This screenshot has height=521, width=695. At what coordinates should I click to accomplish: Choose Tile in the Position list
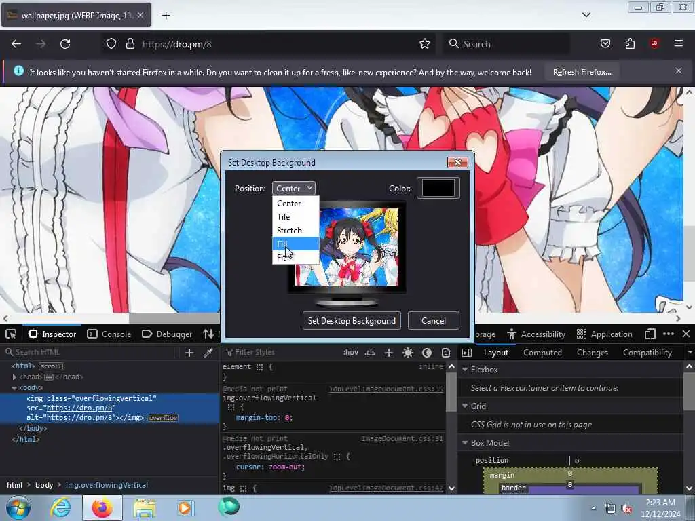pyautogui.click(x=296, y=217)
